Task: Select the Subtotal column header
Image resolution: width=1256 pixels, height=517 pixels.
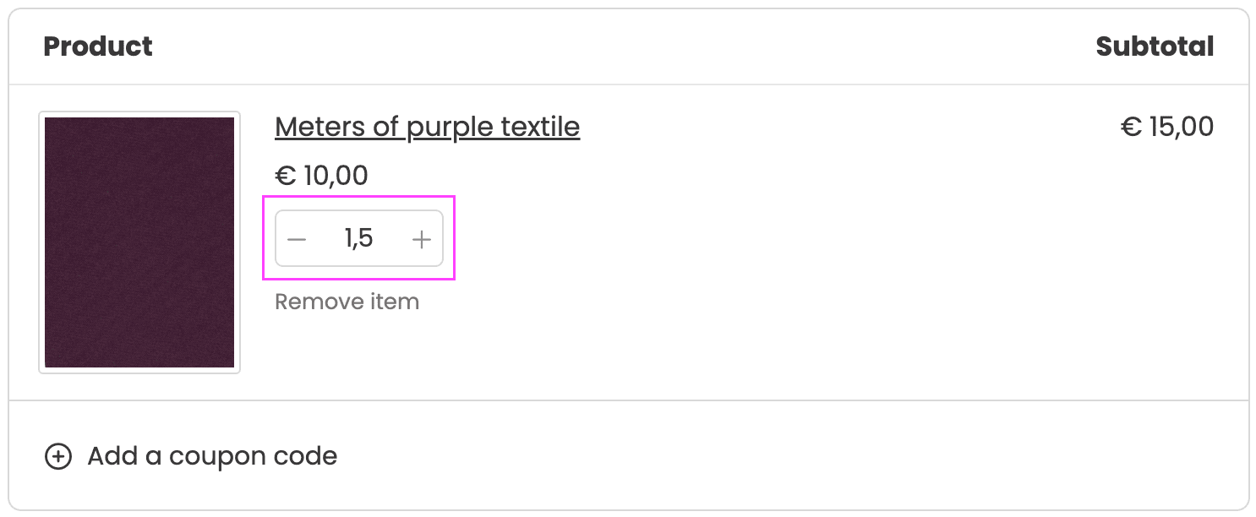Action: coord(1155,46)
